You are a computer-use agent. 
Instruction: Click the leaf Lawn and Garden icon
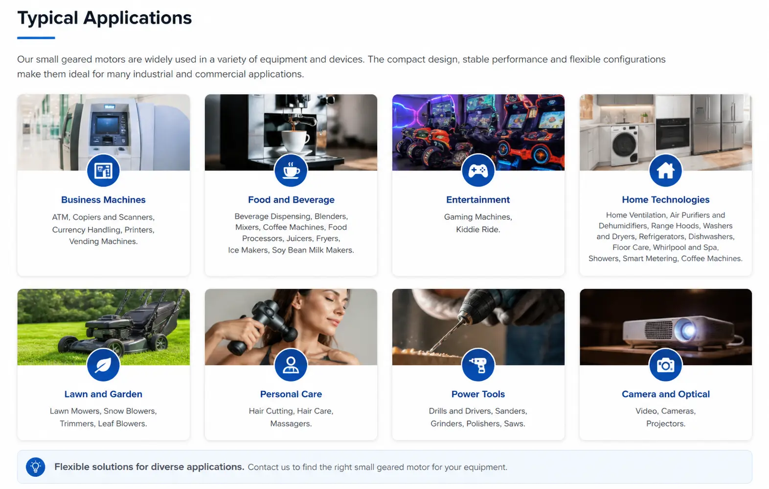[x=103, y=365]
